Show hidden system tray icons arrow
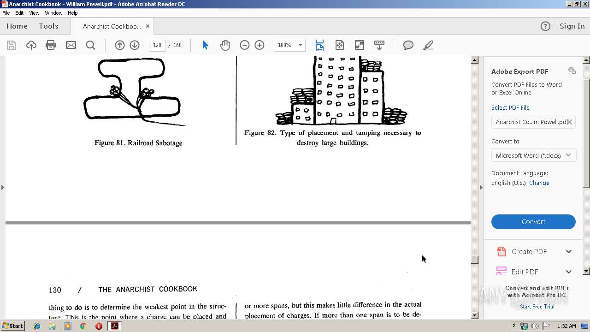Viewport: 590px width, 332px height. [514, 326]
